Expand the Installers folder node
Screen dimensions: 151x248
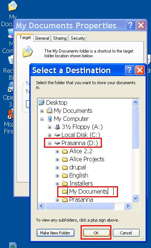coord(57,184)
